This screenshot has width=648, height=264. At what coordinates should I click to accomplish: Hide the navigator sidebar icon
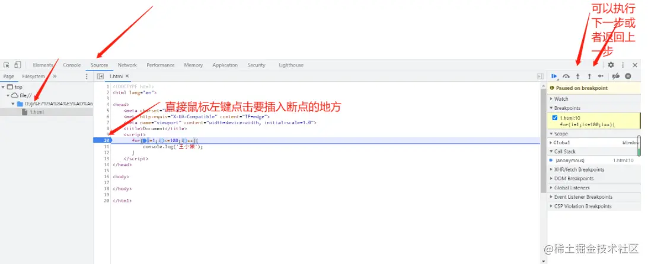(100, 76)
